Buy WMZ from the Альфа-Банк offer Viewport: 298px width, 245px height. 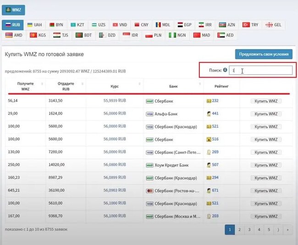[266, 113]
